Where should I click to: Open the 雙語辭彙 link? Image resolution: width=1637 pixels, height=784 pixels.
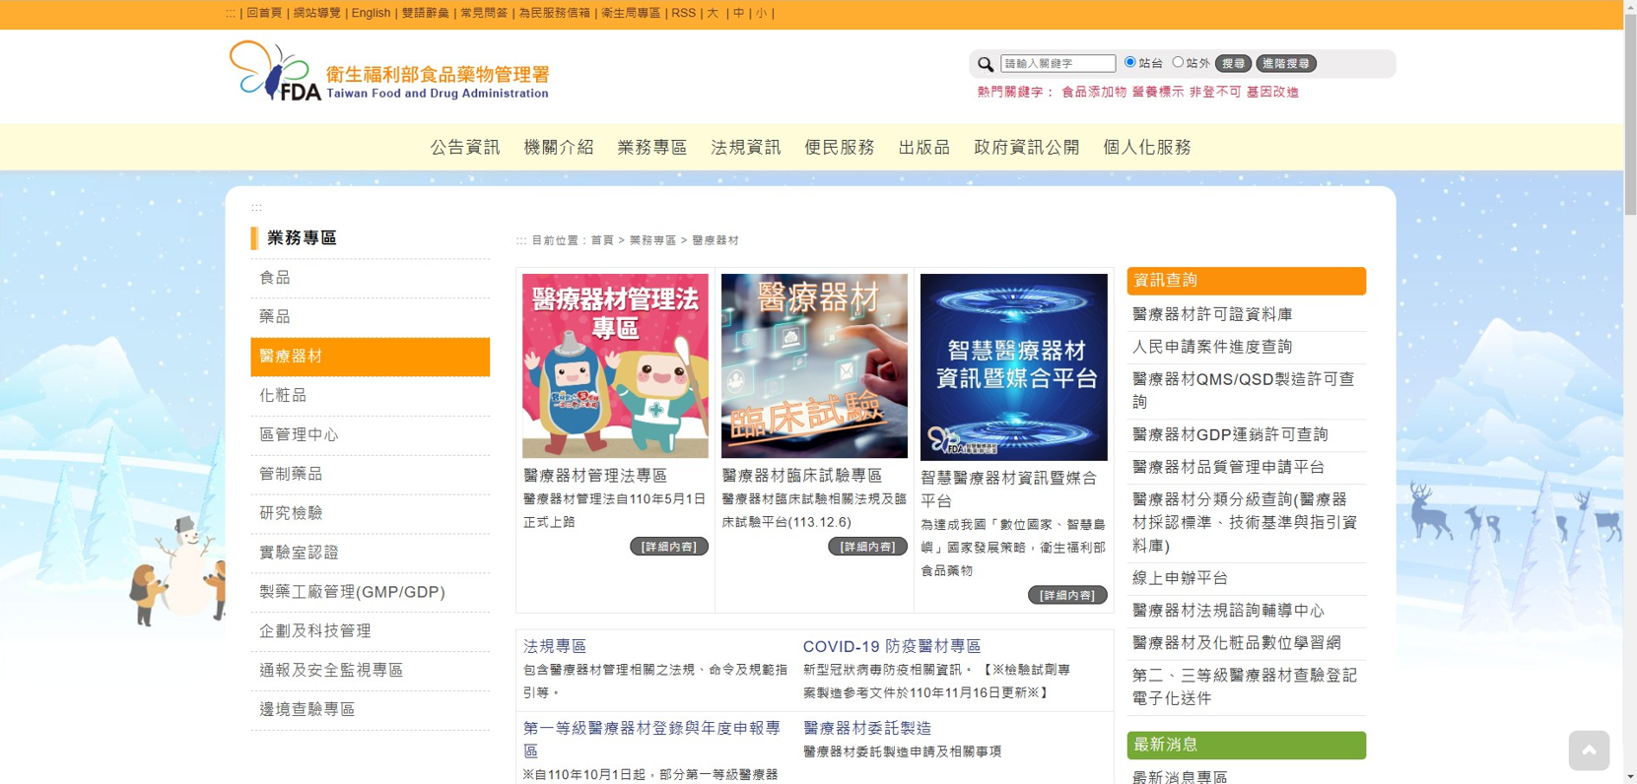coord(426,13)
